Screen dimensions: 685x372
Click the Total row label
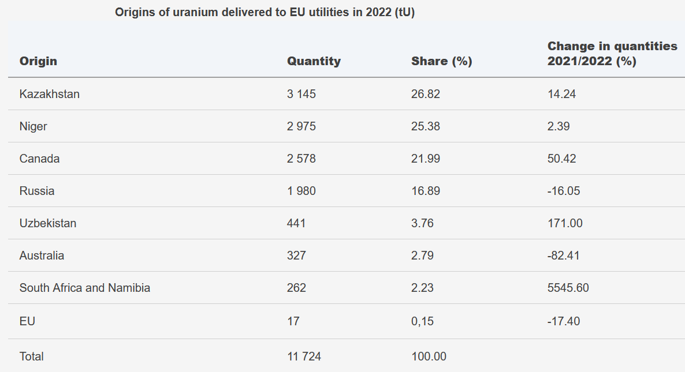(32, 356)
